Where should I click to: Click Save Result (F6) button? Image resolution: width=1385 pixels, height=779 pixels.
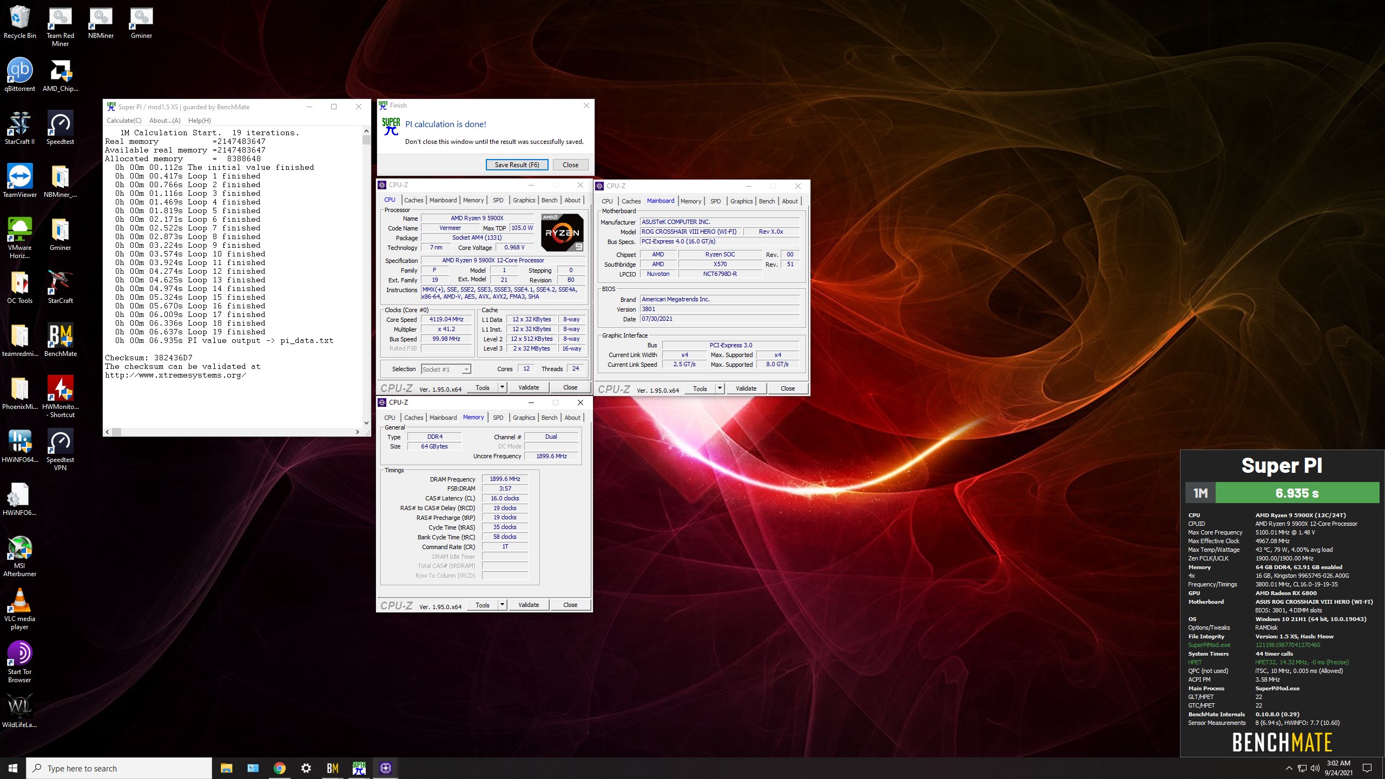point(517,165)
